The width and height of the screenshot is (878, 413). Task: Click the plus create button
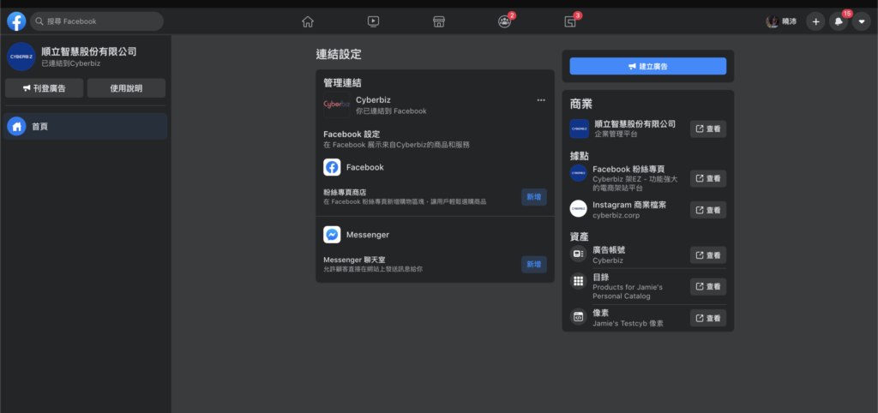pos(816,21)
